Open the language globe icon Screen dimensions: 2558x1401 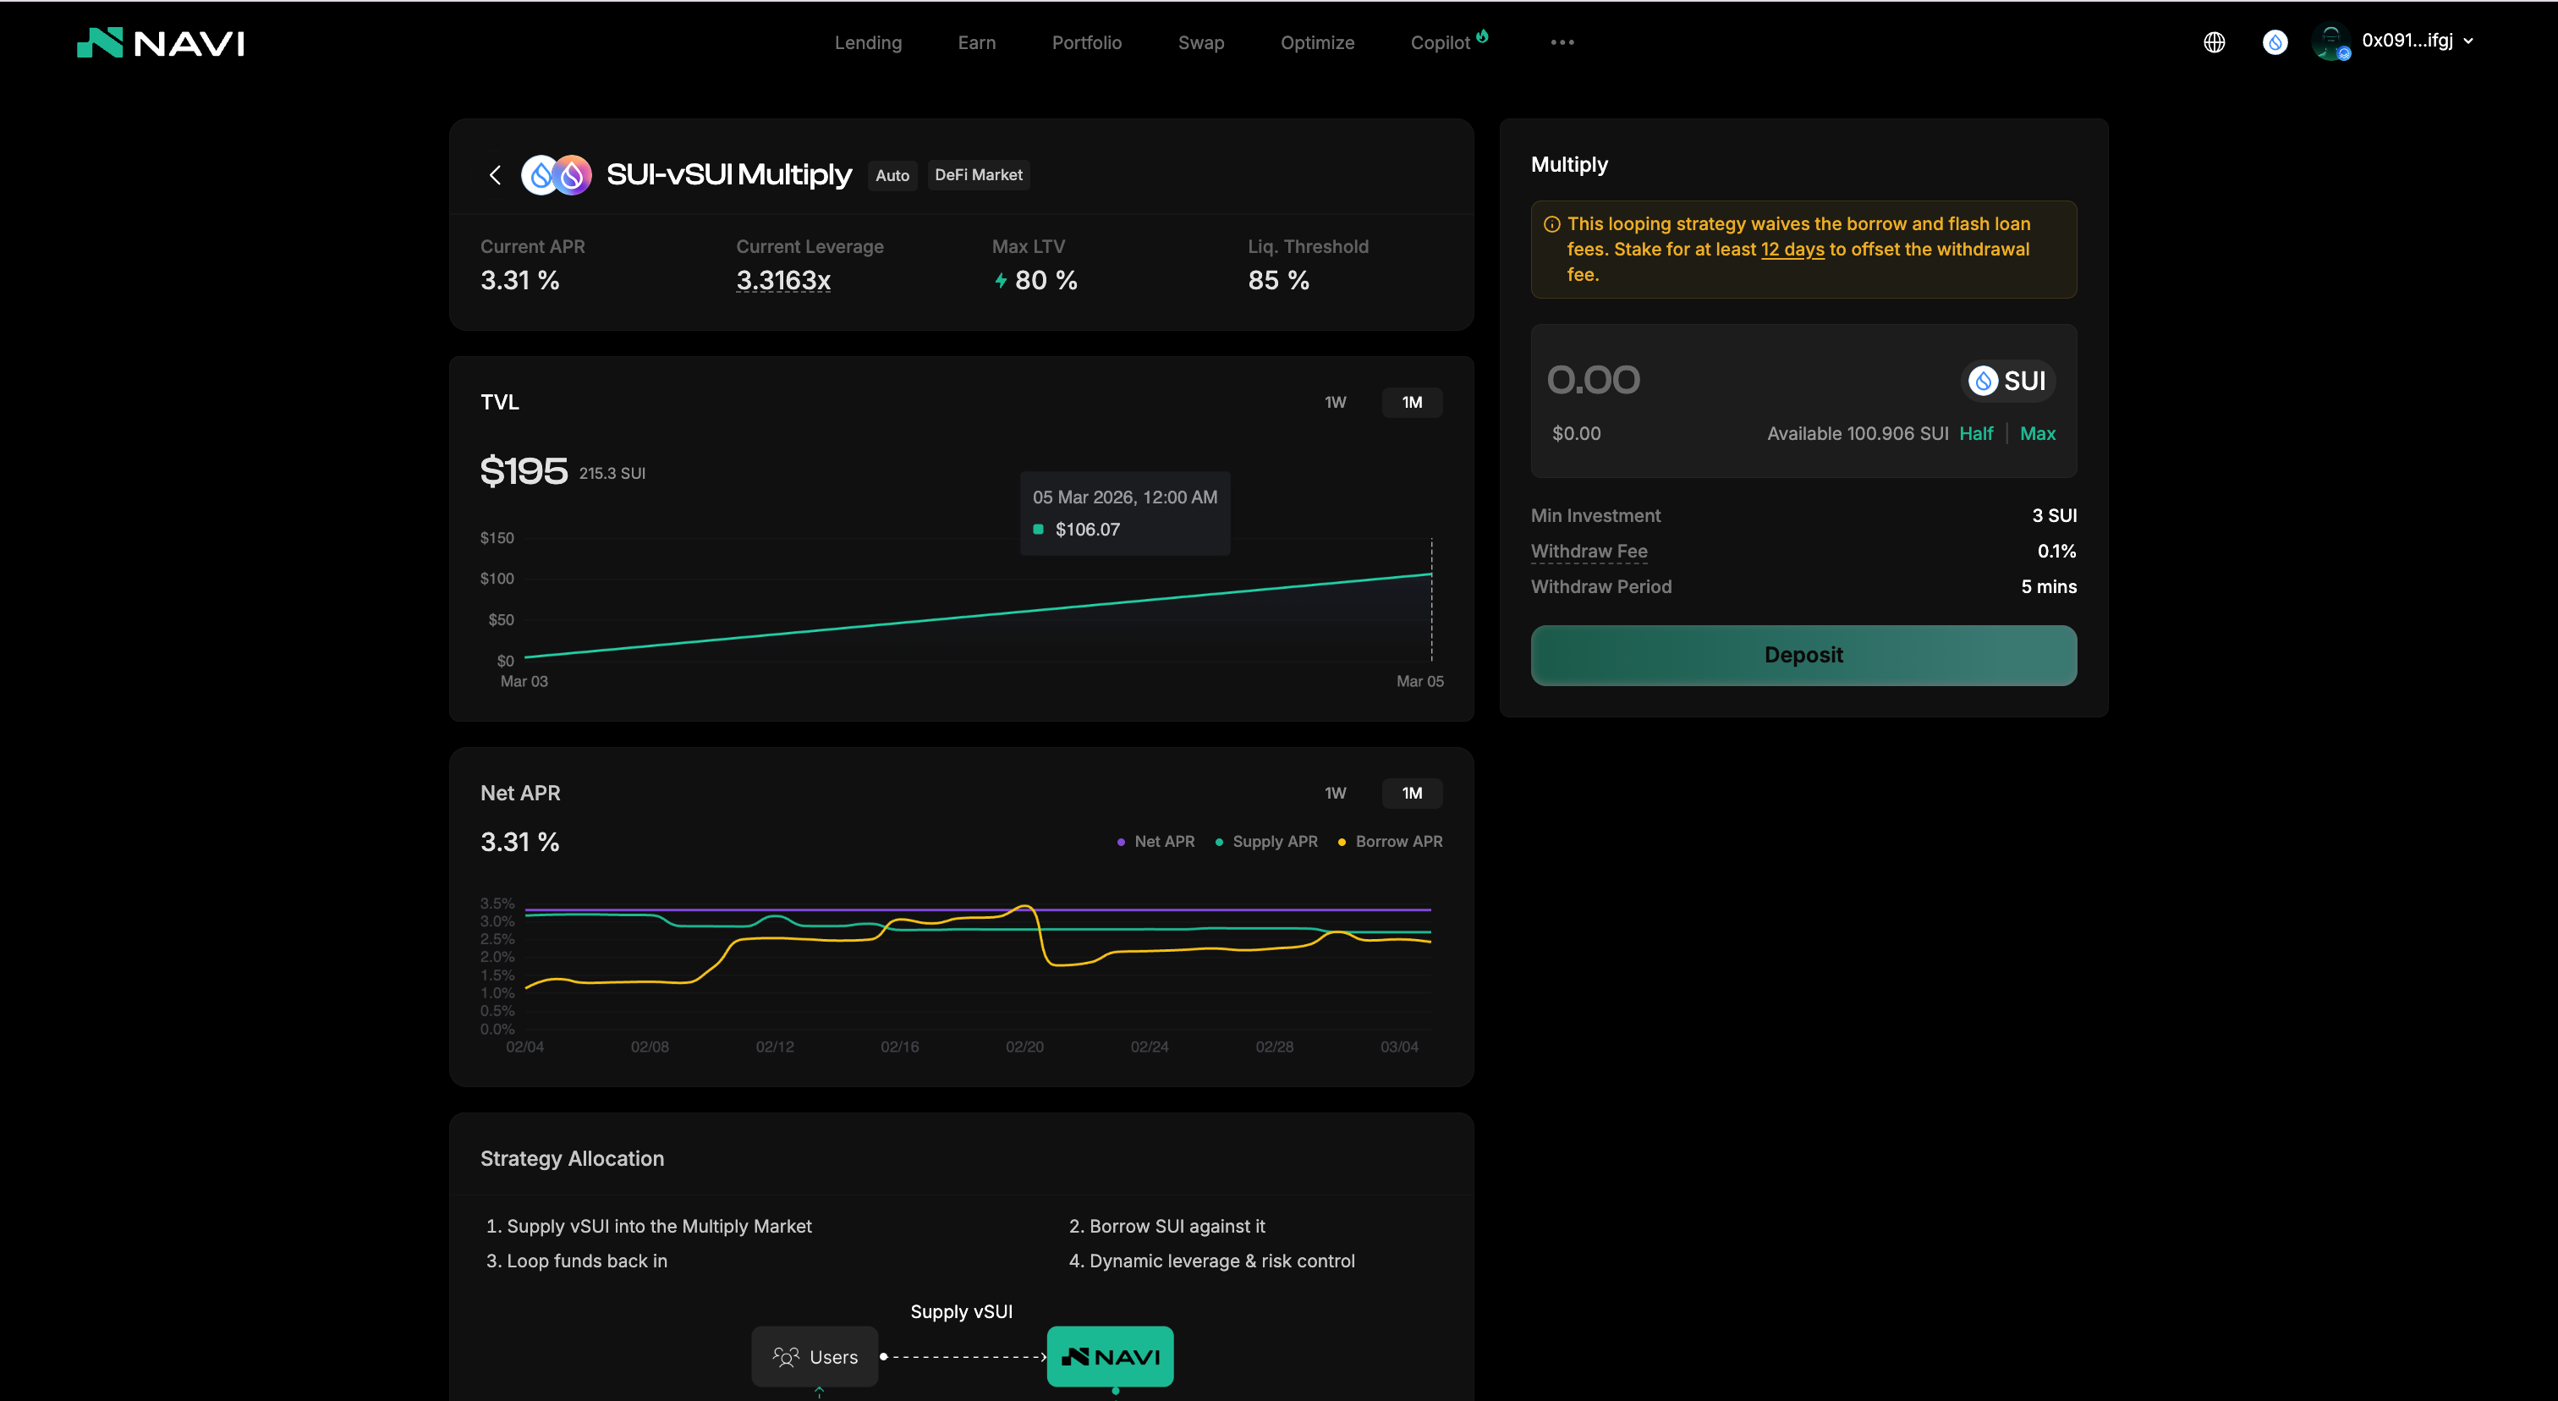pos(2214,41)
